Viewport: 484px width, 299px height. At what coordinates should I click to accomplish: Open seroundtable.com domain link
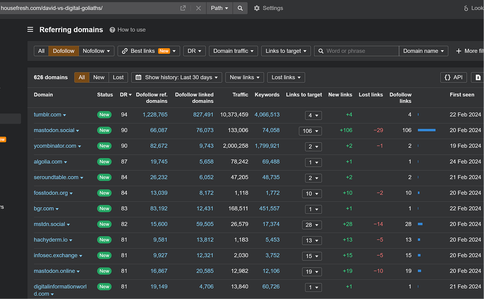click(x=56, y=177)
